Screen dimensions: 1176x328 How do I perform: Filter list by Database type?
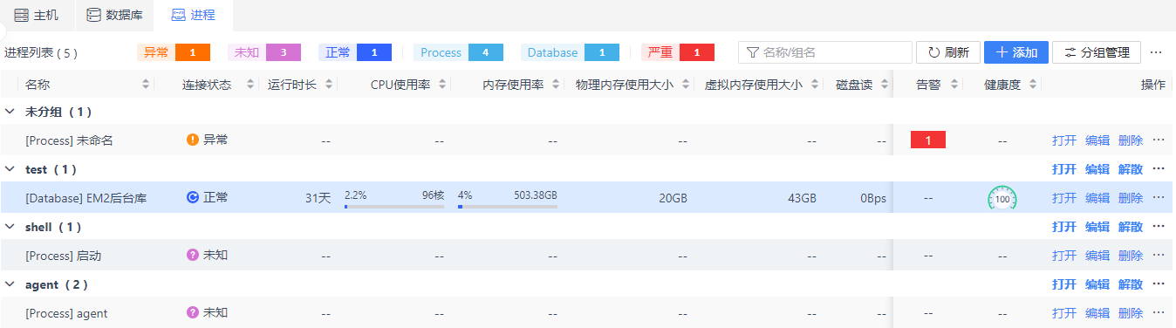coord(570,52)
